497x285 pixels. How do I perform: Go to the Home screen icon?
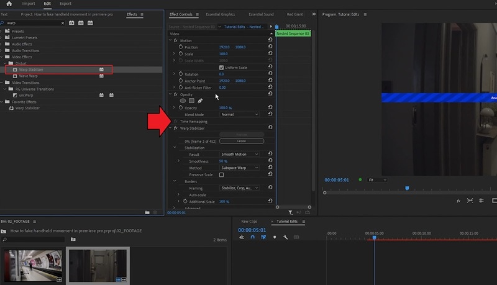(x=9, y=4)
